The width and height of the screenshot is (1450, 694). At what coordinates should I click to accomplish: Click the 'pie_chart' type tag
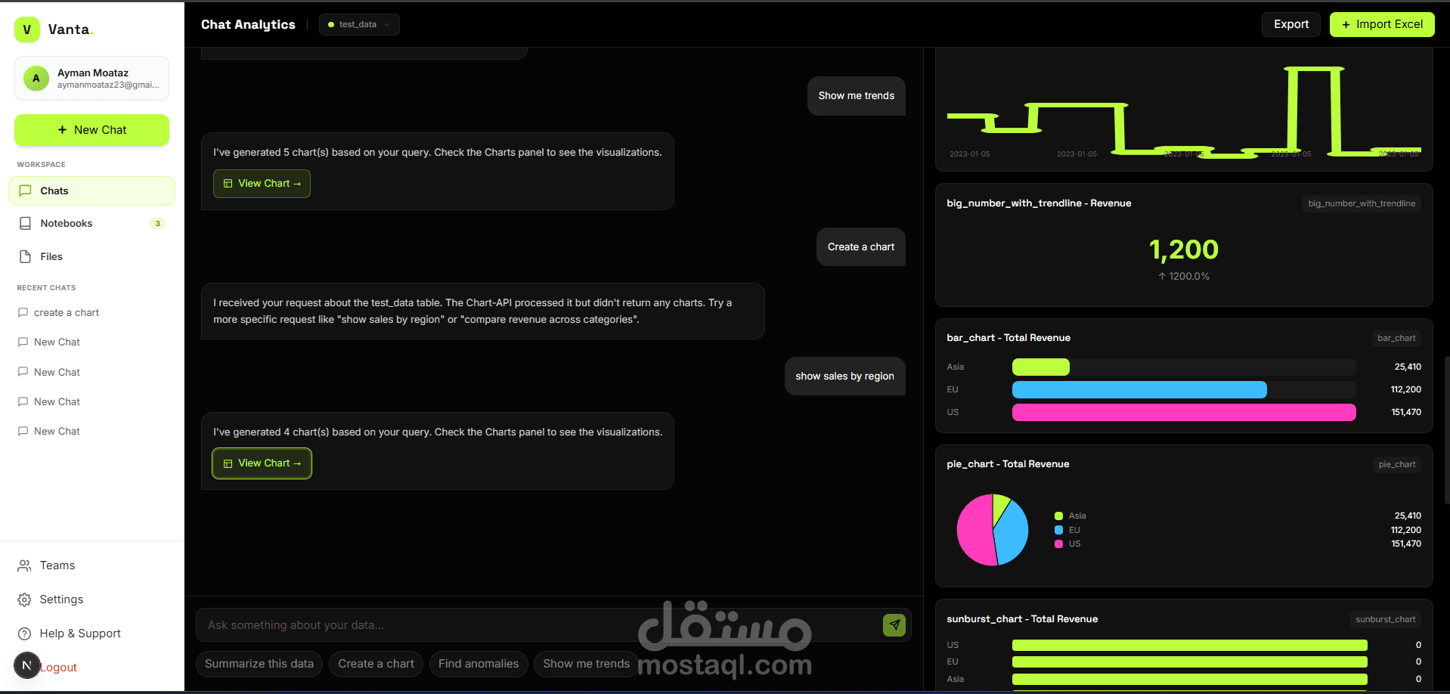tap(1396, 464)
